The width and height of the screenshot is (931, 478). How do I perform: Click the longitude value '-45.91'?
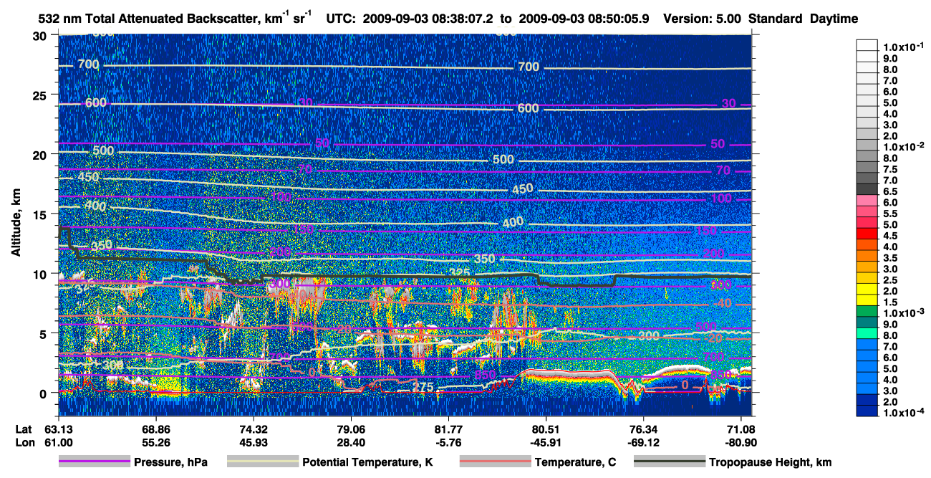[x=546, y=442]
